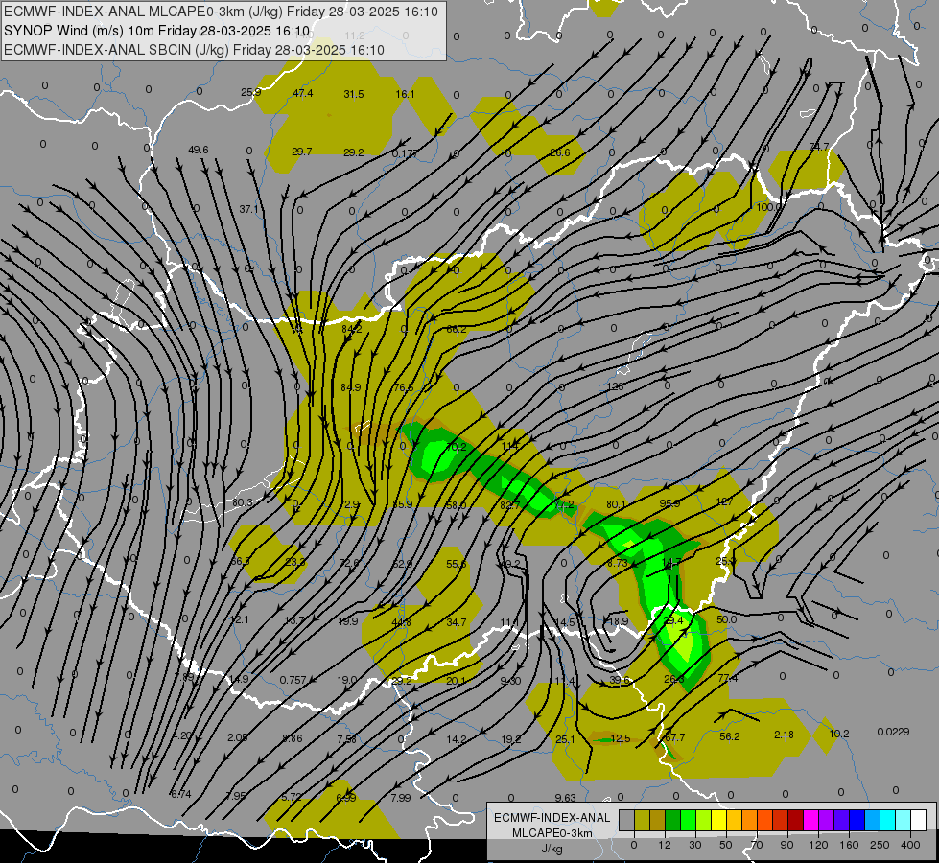Click the legend scale value 12

pyautogui.click(x=665, y=845)
